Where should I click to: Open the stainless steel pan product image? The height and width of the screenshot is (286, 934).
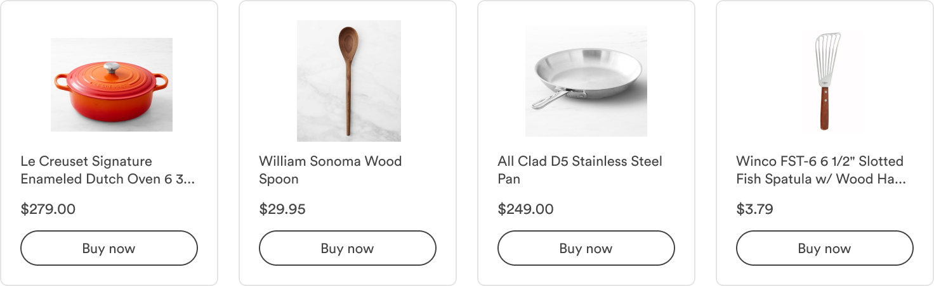[586, 81]
